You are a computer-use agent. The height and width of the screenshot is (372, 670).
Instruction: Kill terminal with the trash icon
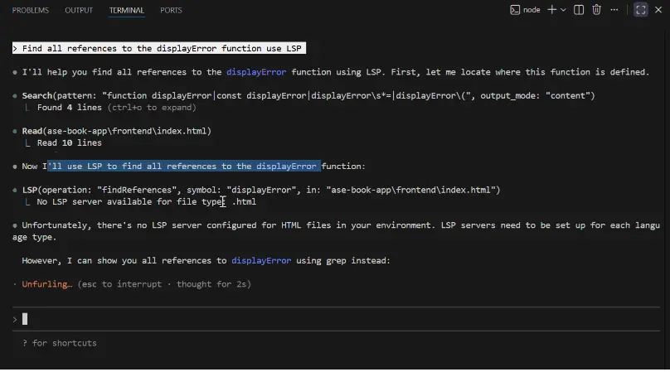tap(597, 10)
